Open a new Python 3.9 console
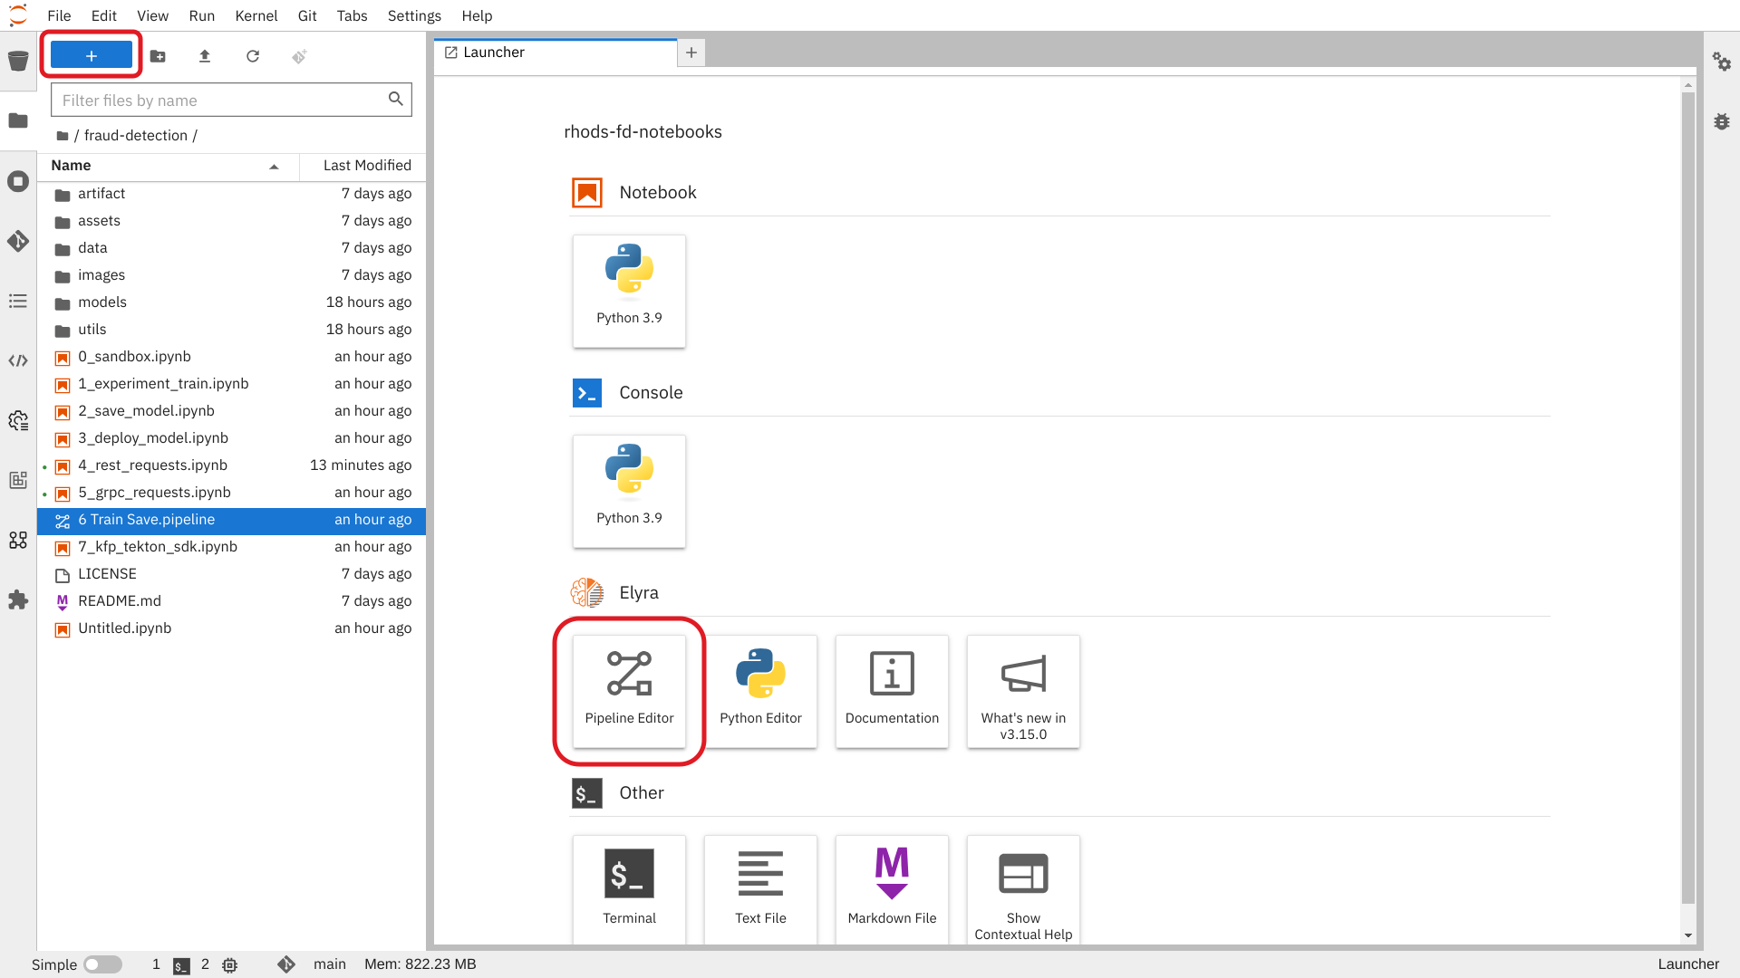The height and width of the screenshot is (978, 1740). tap(629, 491)
